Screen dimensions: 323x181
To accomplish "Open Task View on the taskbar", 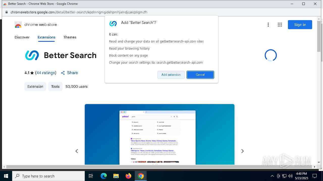I will pos(91,176).
